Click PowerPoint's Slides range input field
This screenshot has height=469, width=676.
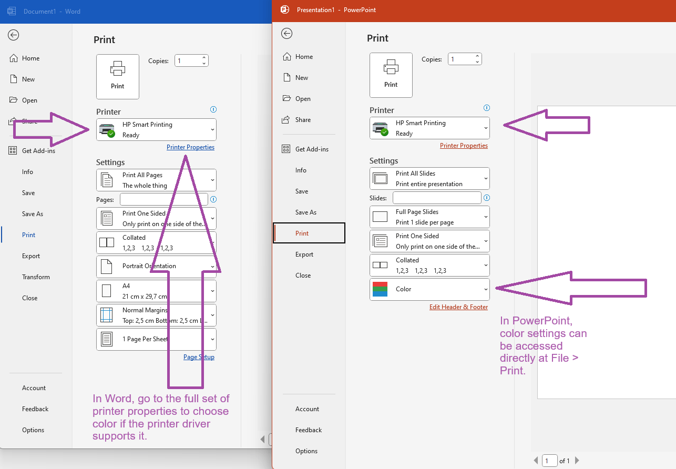pyautogui.click(x=437, y=198)
